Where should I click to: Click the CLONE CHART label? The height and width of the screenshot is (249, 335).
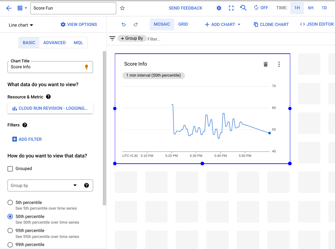(274, 24)
